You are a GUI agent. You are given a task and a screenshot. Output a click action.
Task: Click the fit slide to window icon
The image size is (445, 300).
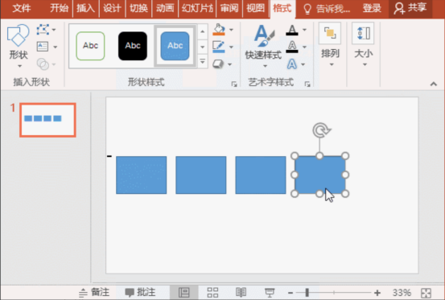click(426, 293)
